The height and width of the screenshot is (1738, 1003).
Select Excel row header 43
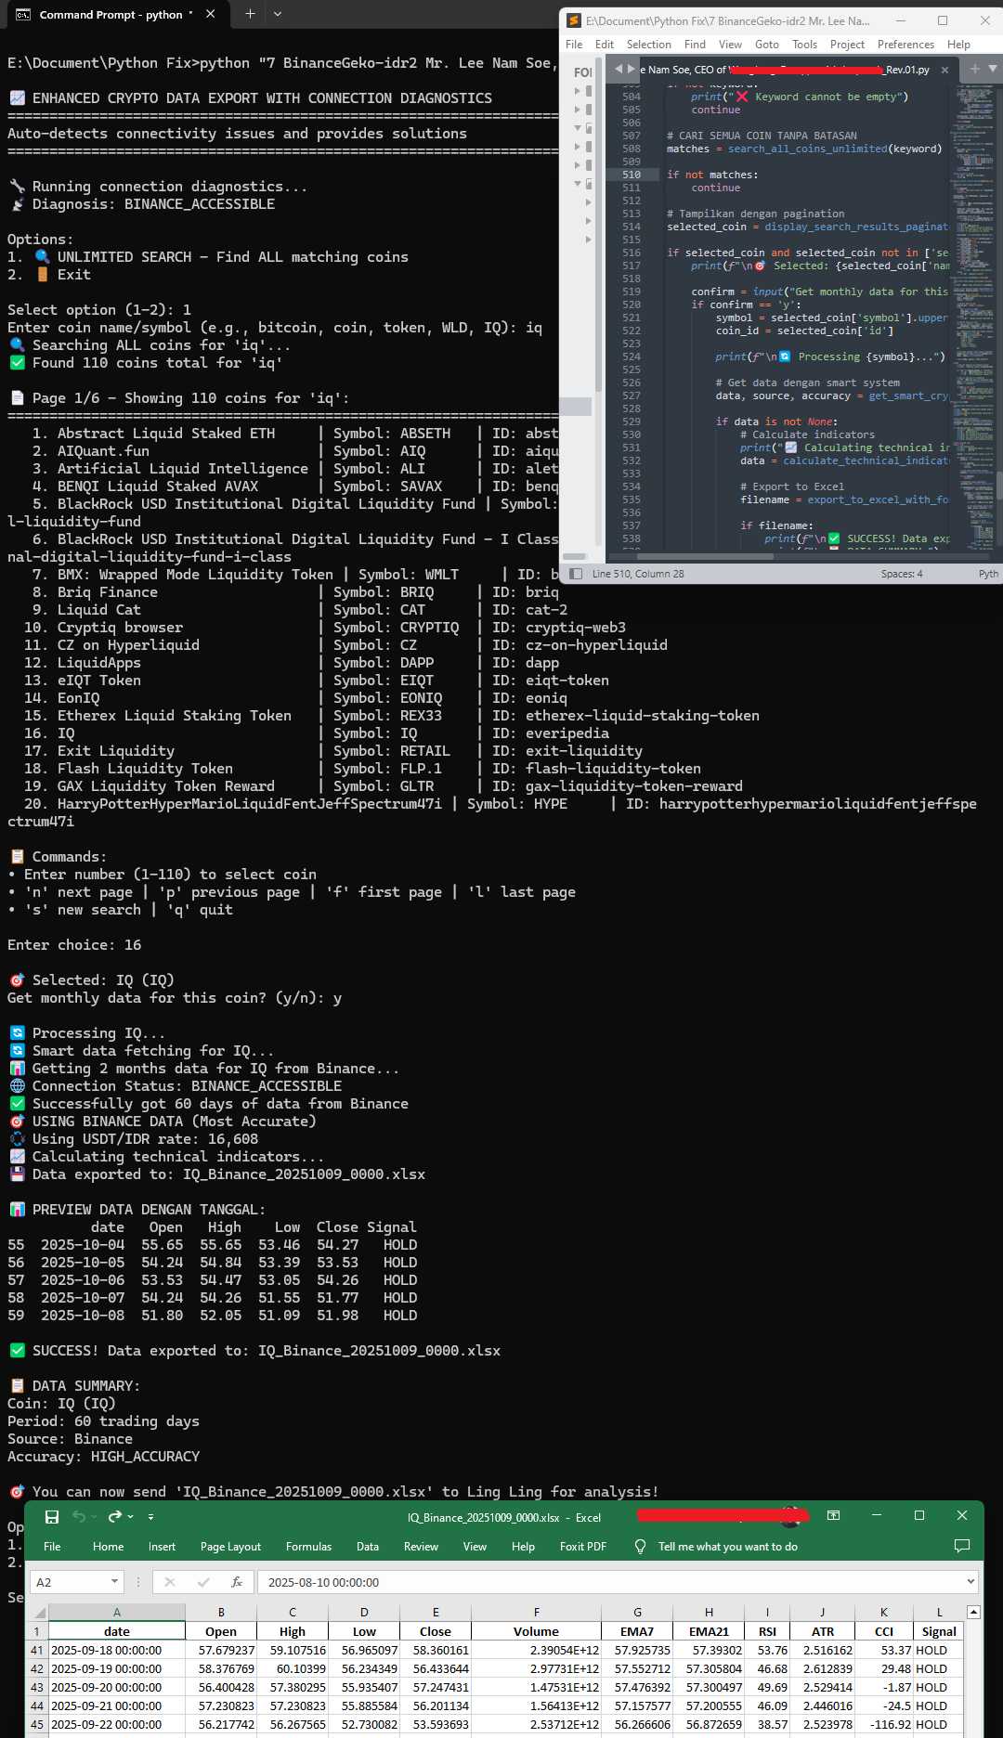click(x=37, y=1687)
